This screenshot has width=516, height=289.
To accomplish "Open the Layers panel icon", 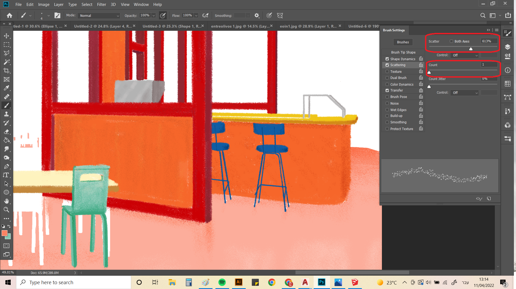I will [x=508, y=47].
